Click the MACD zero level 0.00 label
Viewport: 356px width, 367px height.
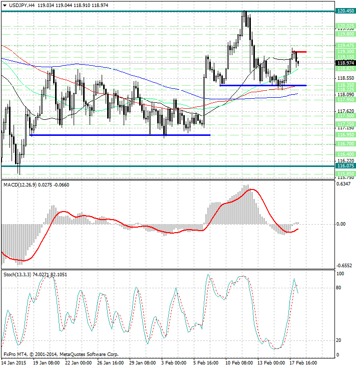click(x=341, y=224)
